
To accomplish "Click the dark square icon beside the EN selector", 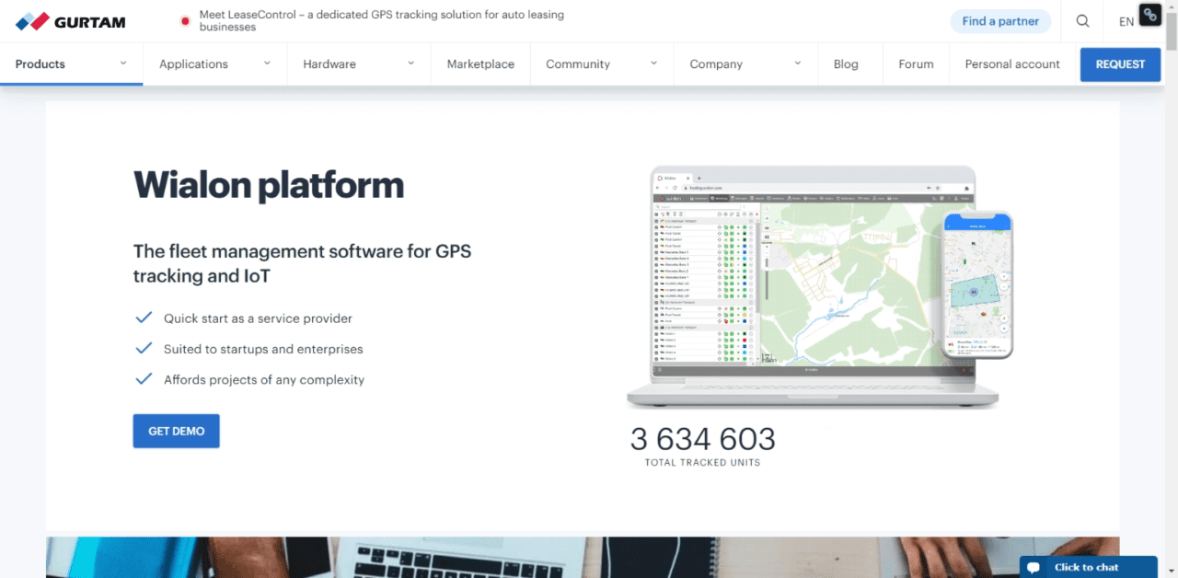I will click(1149, 16).
